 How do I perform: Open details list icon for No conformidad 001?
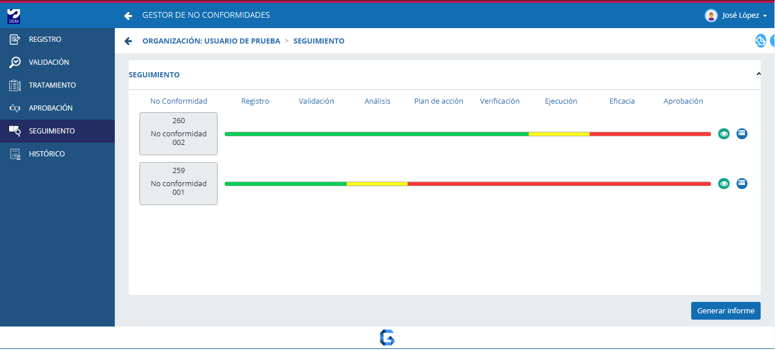pos(742,183)
